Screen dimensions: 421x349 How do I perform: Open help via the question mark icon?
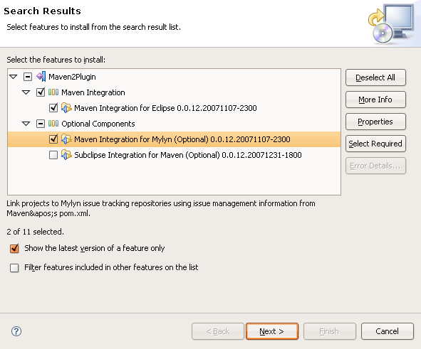[x=16, y=331]
